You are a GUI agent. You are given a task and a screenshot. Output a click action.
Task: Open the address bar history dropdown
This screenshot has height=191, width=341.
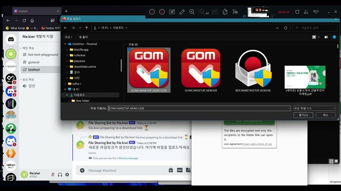coord(277,28)
